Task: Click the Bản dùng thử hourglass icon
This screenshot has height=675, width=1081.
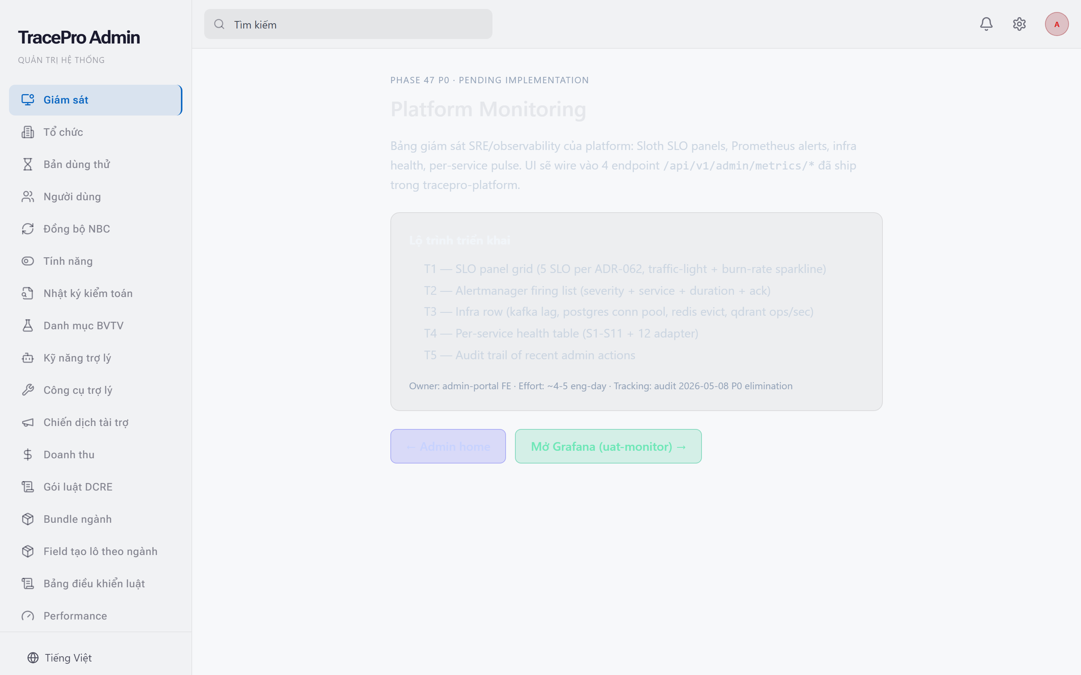Action: pyautogui.click(x=28, y=164)
